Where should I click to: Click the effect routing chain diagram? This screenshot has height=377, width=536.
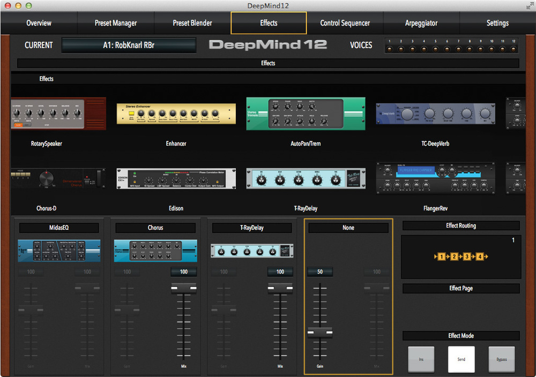[460, 257]
